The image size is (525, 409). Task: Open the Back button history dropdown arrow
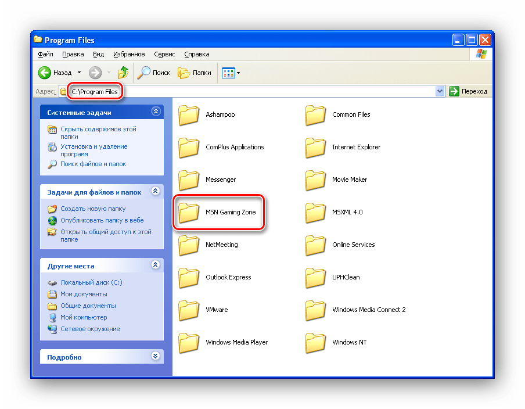79,73
